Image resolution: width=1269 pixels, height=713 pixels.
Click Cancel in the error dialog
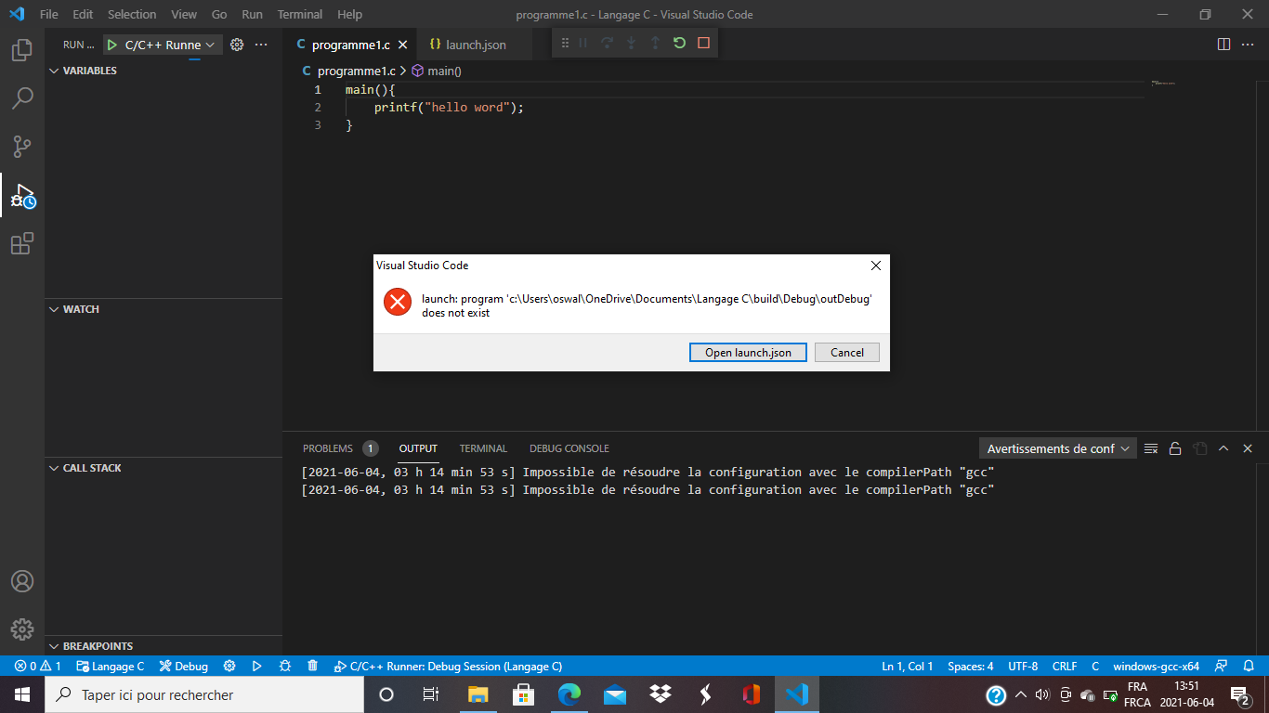pos(847,353)
